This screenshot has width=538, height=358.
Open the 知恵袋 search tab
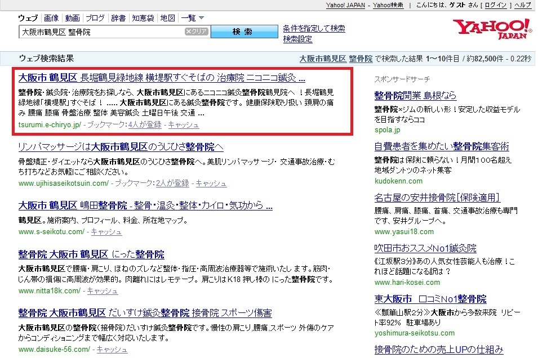coord(143,18)
